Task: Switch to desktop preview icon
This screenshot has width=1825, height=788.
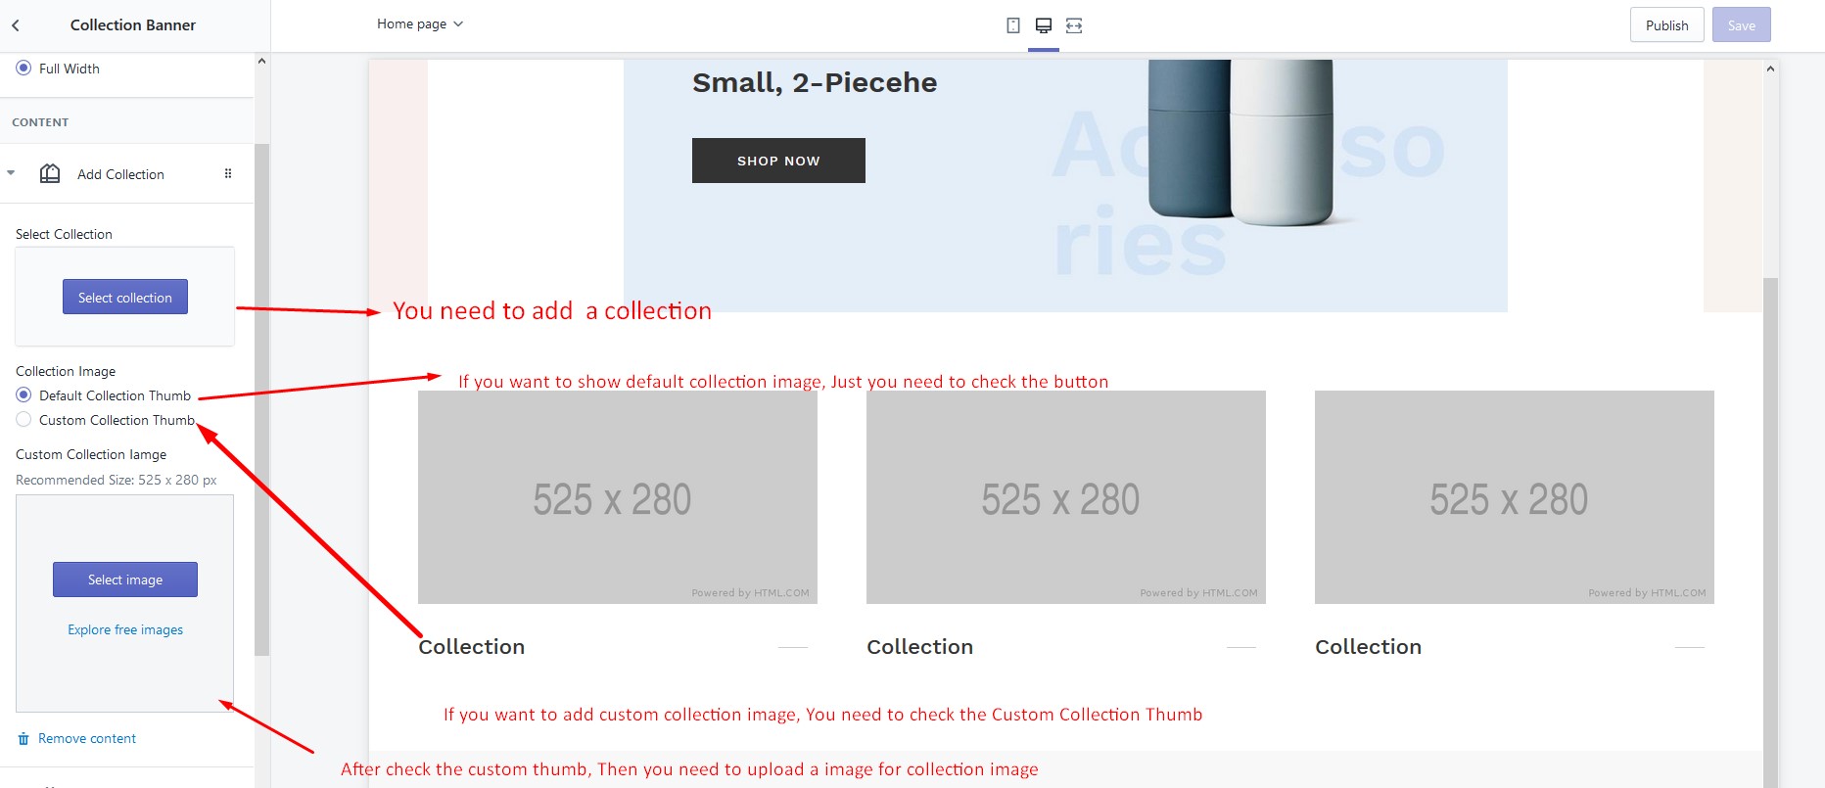Action: click(1044, 25)
